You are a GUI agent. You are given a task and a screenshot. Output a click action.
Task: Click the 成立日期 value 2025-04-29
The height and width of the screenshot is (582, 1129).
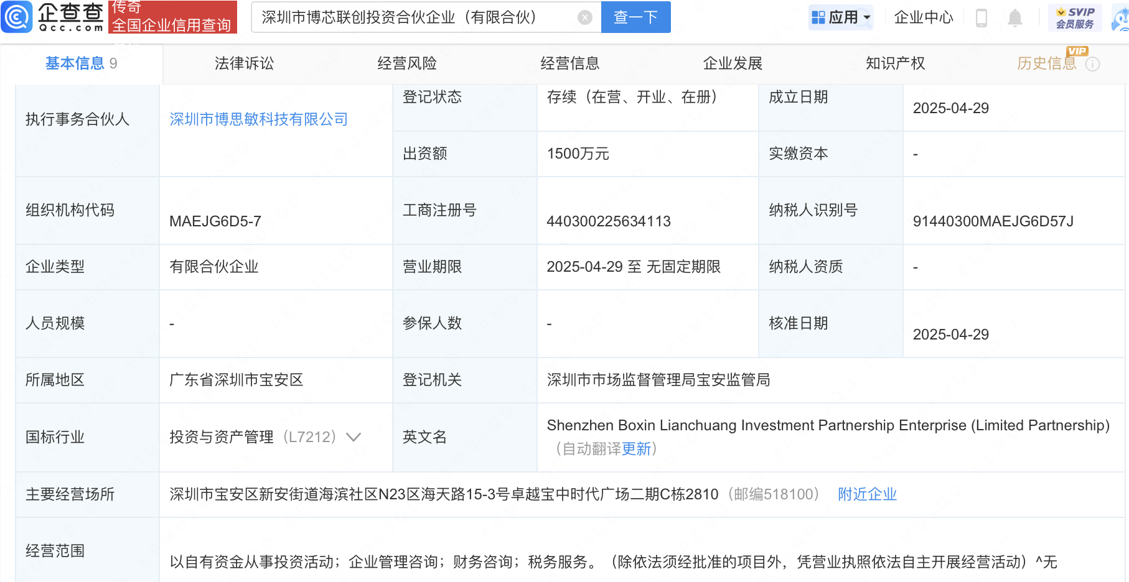coord(950,108)
